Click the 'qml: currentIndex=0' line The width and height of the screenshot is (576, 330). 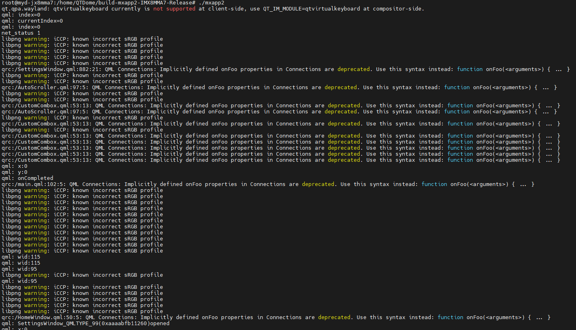(x=32, y=21)
